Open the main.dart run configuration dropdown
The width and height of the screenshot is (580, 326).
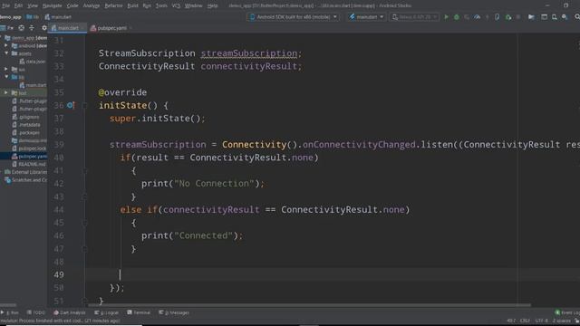pos(366,17)
